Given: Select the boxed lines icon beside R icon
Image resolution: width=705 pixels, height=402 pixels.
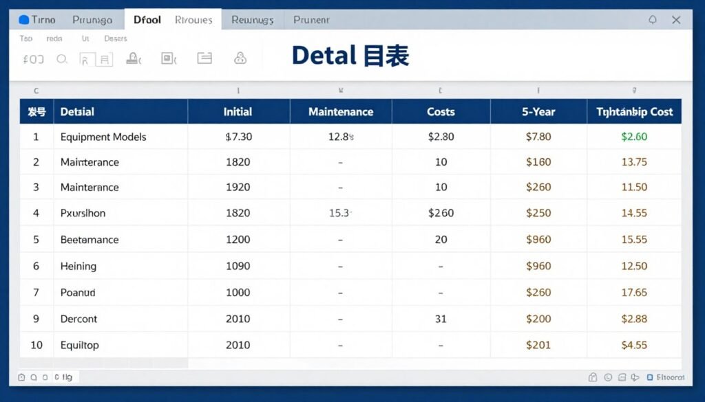Looking at the screenshot, I should (x=105, y=59).
